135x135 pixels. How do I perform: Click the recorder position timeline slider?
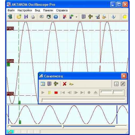pos(83,100)
